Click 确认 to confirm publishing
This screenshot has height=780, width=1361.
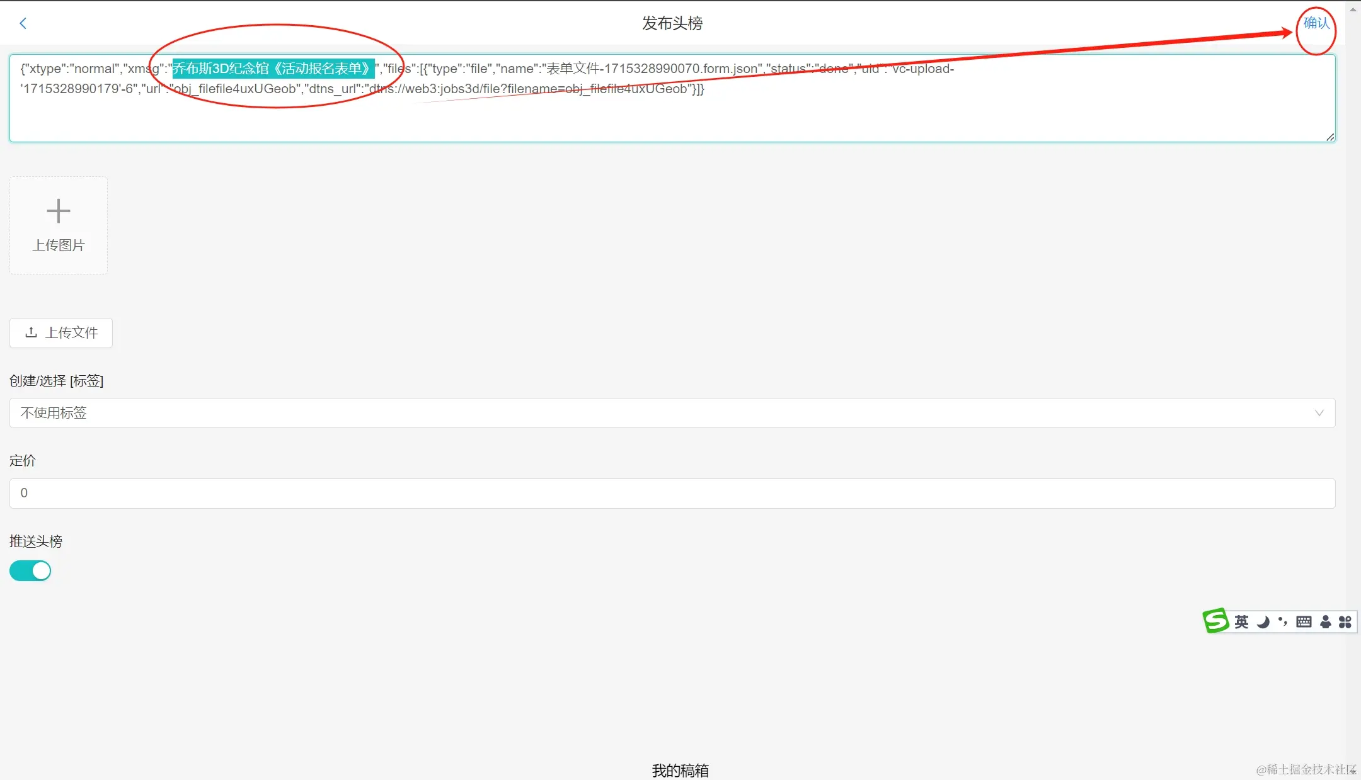[x=1316, y=23]
